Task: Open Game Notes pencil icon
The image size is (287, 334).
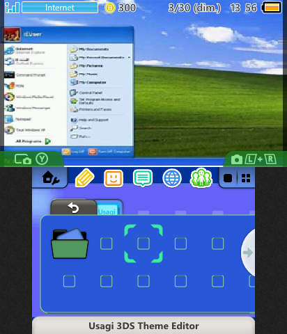Action: point(85,178)
